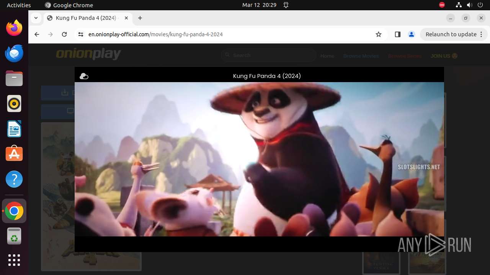Click the Google Chrome dock icon
Screen dimensions: 490x275
(x=14, y=211)
